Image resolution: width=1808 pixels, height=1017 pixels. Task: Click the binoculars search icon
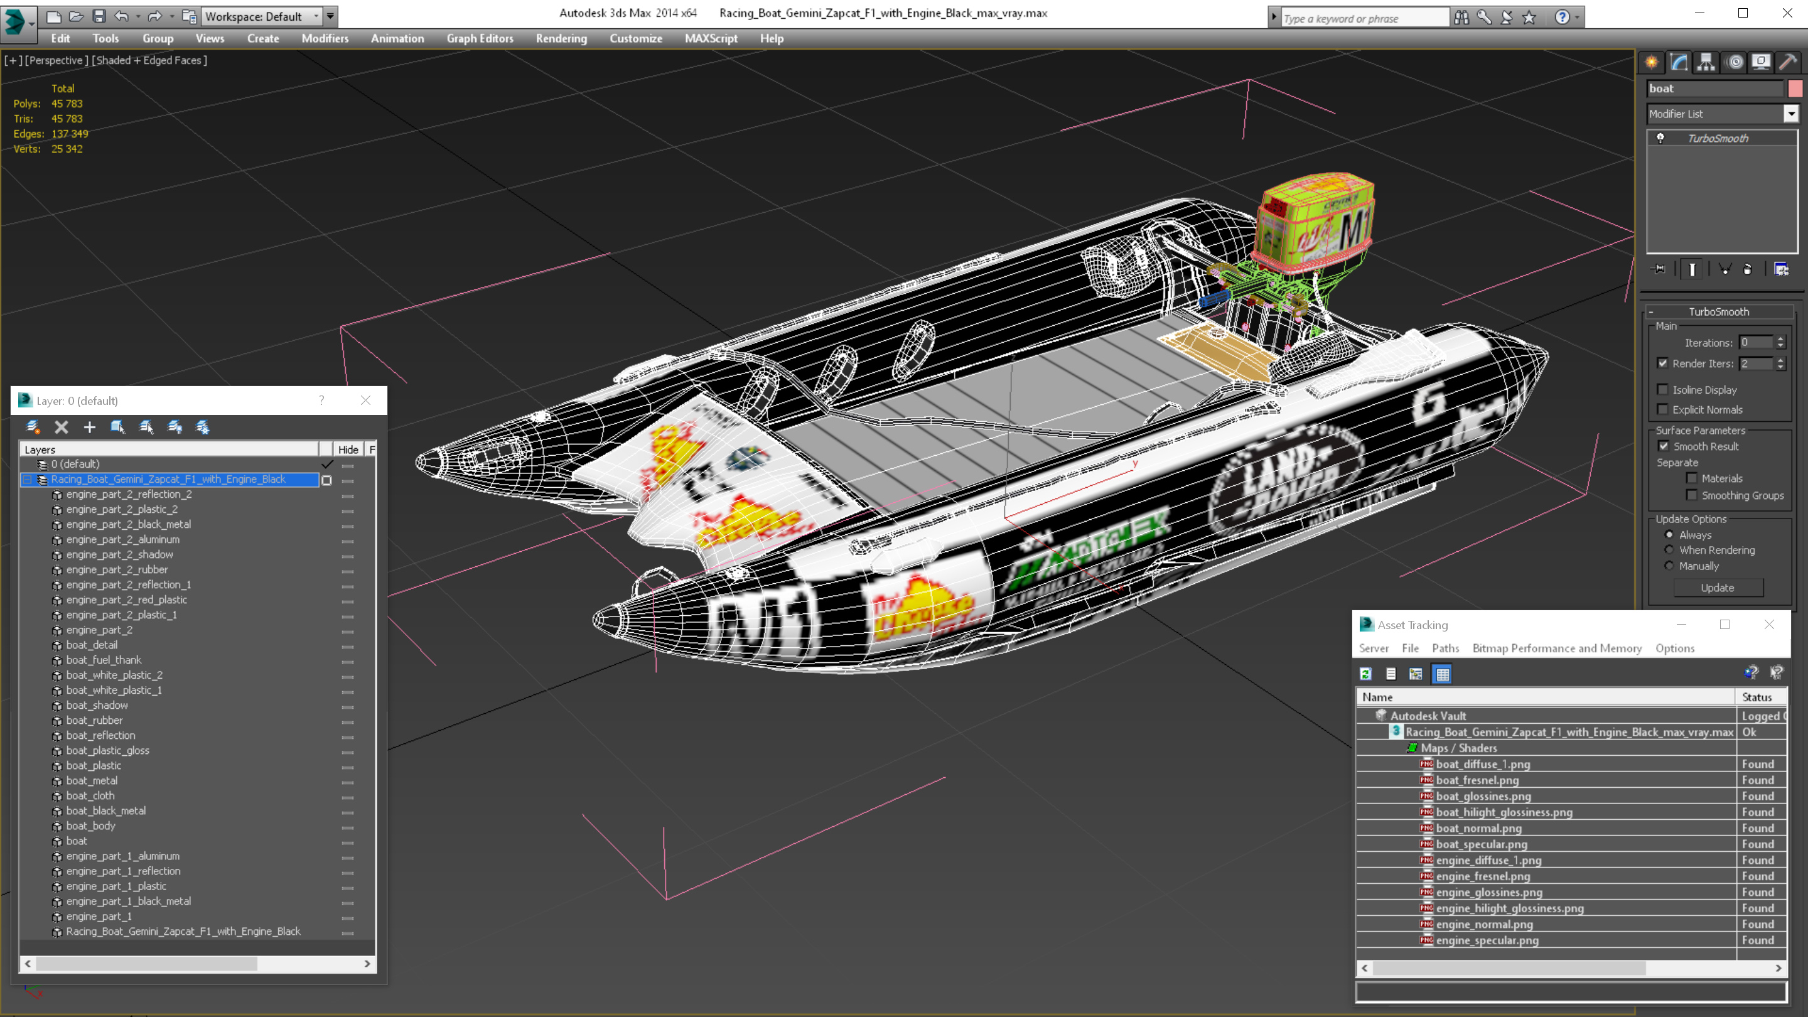point(1461,18)
